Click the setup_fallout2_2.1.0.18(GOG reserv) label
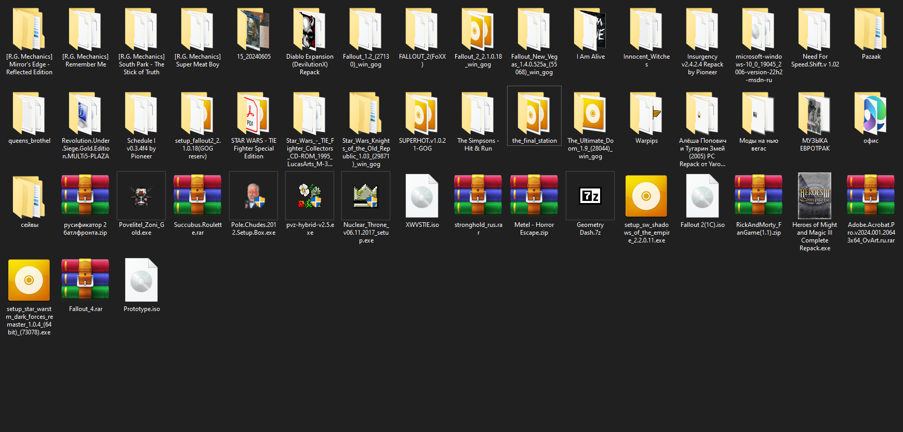This screenshot has height=432, width=903. pos(197,148)
